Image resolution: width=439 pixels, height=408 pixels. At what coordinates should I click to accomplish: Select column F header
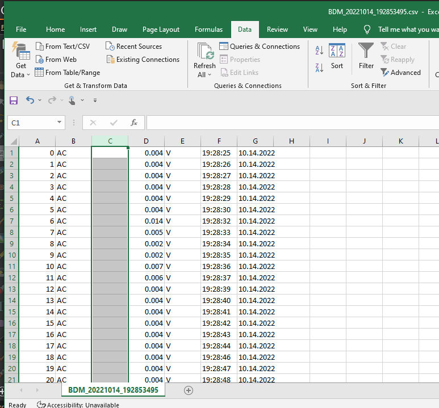pyautogui.click(x=219, y=141)
